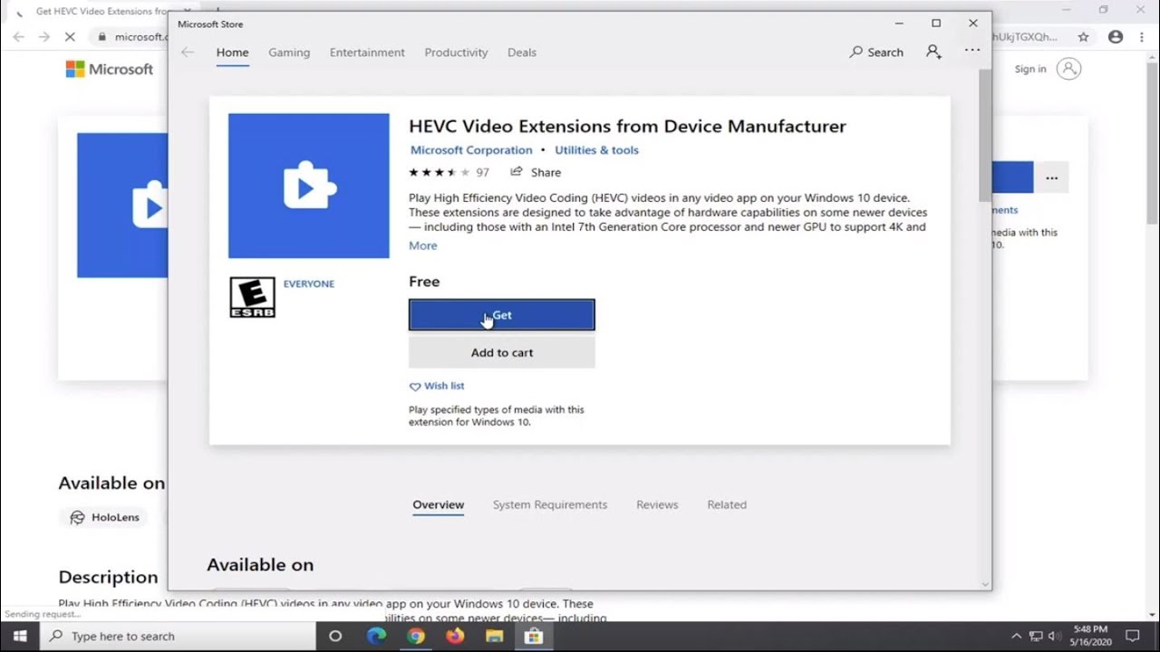Image resolution: width=1160 pixels, height=652 pixels.
Task: Click Chrome back arrow button
Action: pyautogui.click(x=19, y=37)
